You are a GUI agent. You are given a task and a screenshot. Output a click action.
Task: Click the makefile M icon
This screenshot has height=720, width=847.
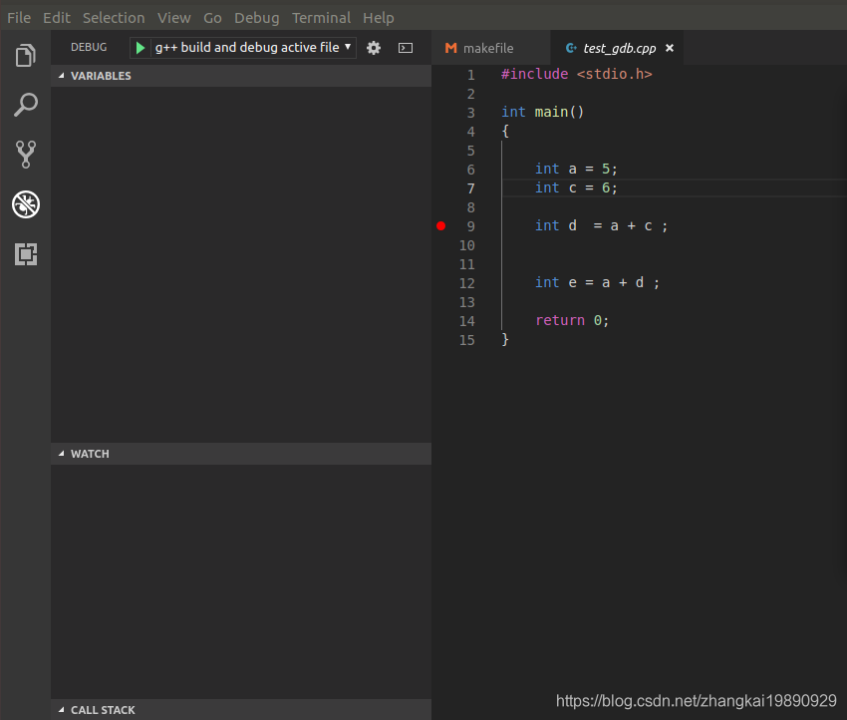pos(450,48)
